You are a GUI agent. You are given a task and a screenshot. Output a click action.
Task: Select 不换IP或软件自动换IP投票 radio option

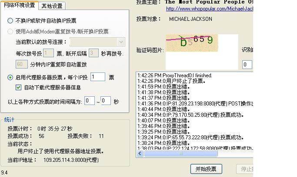click(10, 20)
